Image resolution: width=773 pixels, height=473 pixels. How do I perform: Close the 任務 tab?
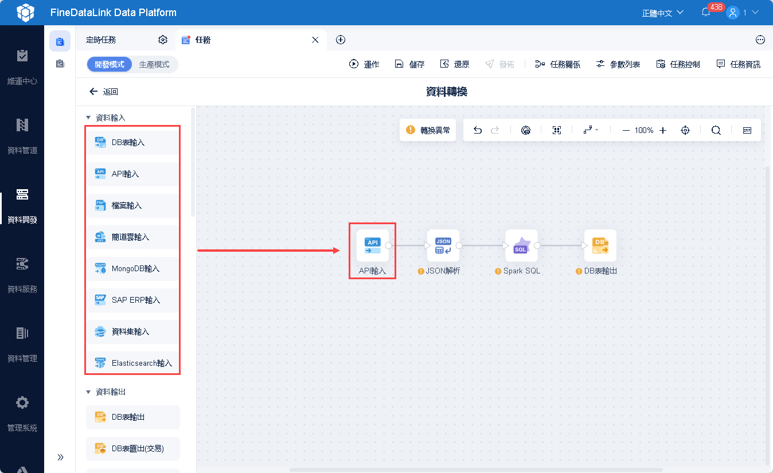pos(315,40)
